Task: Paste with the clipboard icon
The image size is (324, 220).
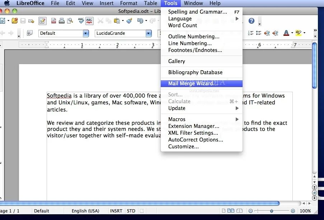Action: [x=117, y=21]
